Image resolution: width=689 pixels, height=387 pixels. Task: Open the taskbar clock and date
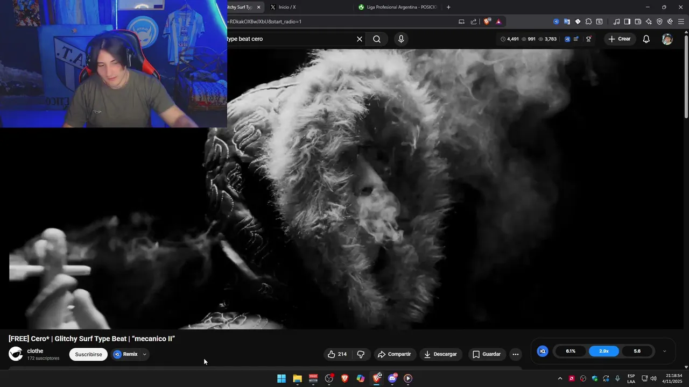[673, 378]
